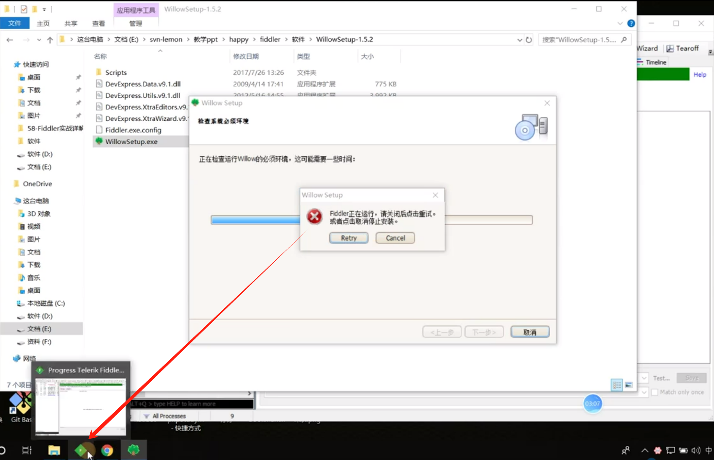Viewport: 714px width, 460px height.
Task: Click the Fiddler QuickExec command box
Action: coord(192,404)
